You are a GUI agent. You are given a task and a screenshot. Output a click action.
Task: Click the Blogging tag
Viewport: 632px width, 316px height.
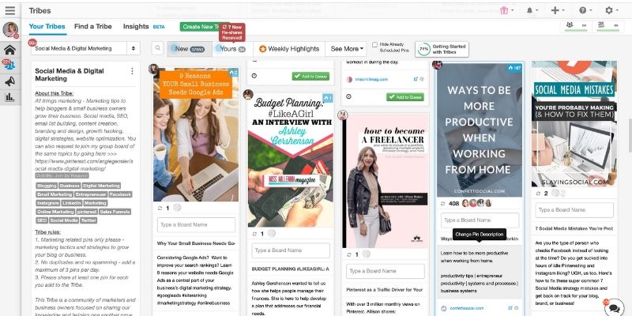[47, 186]
